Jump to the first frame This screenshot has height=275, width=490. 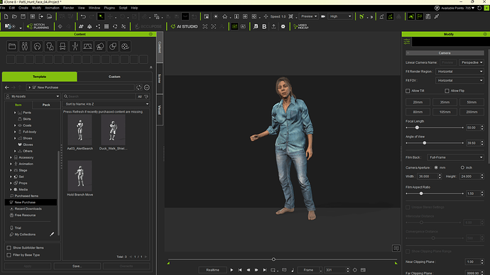pyautogui.click(x=240, y=270)
